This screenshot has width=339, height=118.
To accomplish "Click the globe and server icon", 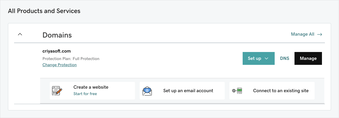I will [237, 91].
